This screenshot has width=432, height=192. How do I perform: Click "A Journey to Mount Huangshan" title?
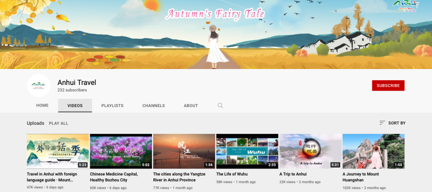click(x=360, y=177)
